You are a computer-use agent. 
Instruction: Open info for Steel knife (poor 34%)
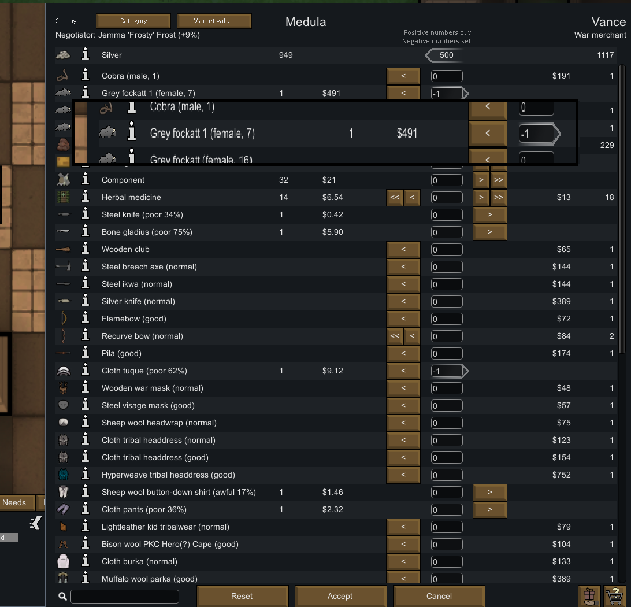point(86,214)
